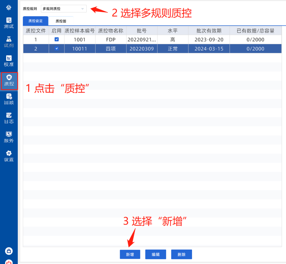
Task: Open the 试剂 (Reagent) flask icon
Action: click(x=9, y=39)
